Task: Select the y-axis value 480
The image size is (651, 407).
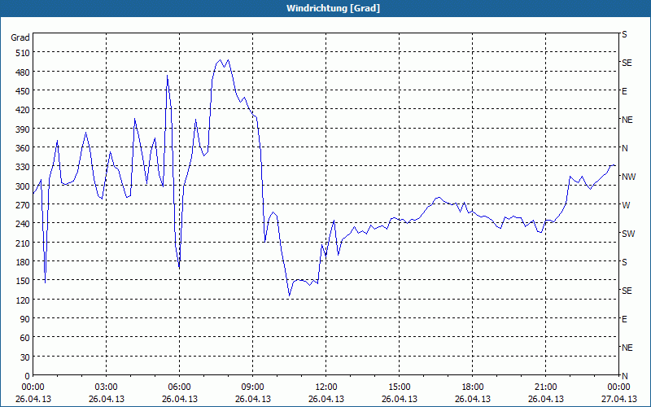Action: (23, 72)
